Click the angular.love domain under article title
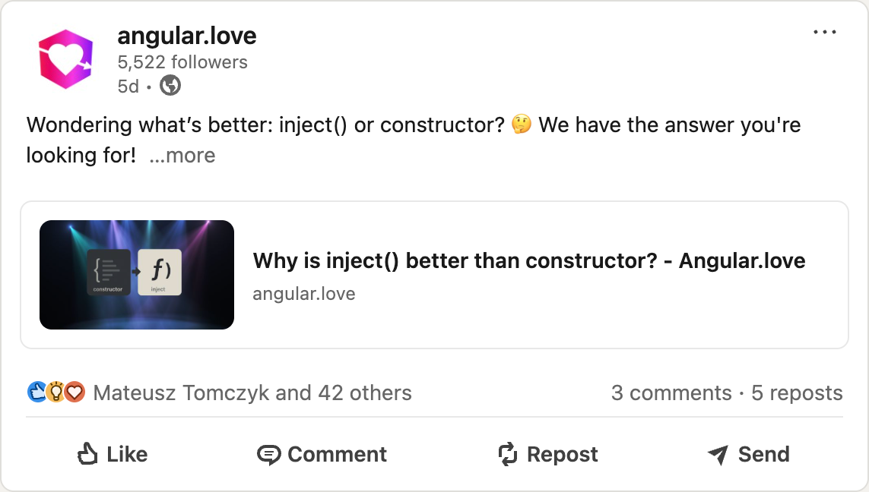Screen dimensions: 869x492 click(303, 293)
